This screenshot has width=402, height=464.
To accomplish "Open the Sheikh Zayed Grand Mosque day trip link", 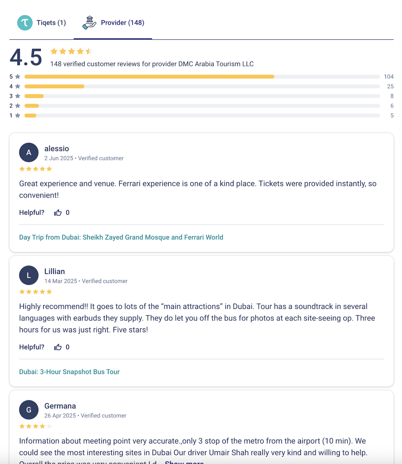I will 121,237.
